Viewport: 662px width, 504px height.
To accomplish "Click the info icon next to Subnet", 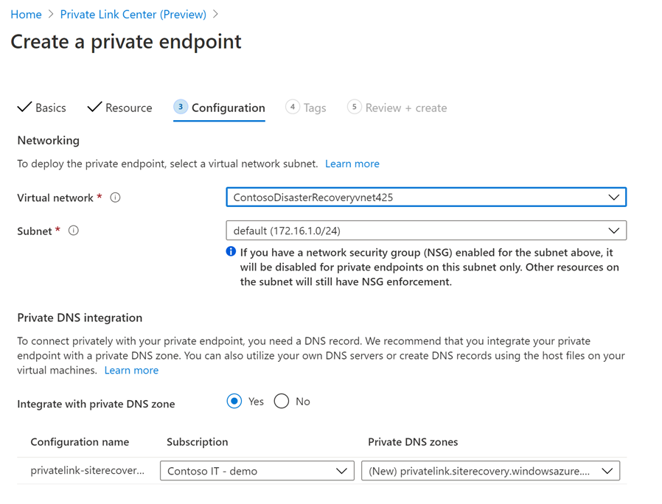I will tap(72, 231).
